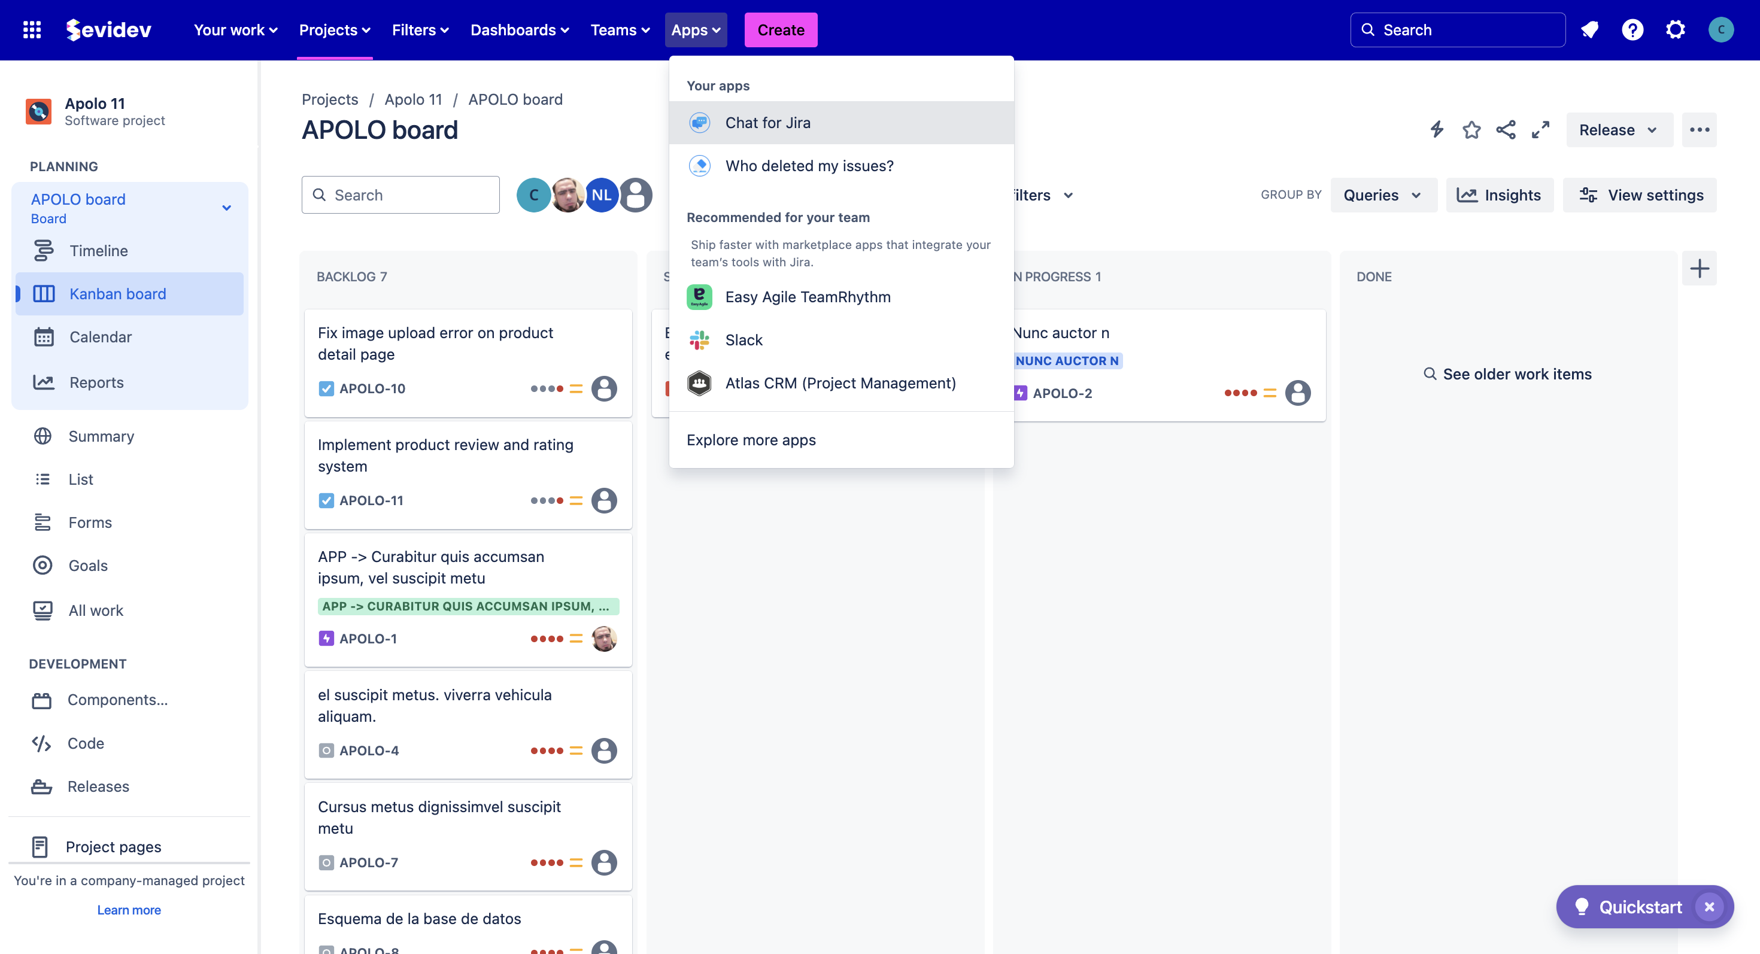Click the Create button
Screen dimensions: 1760x954
[780, 30]
